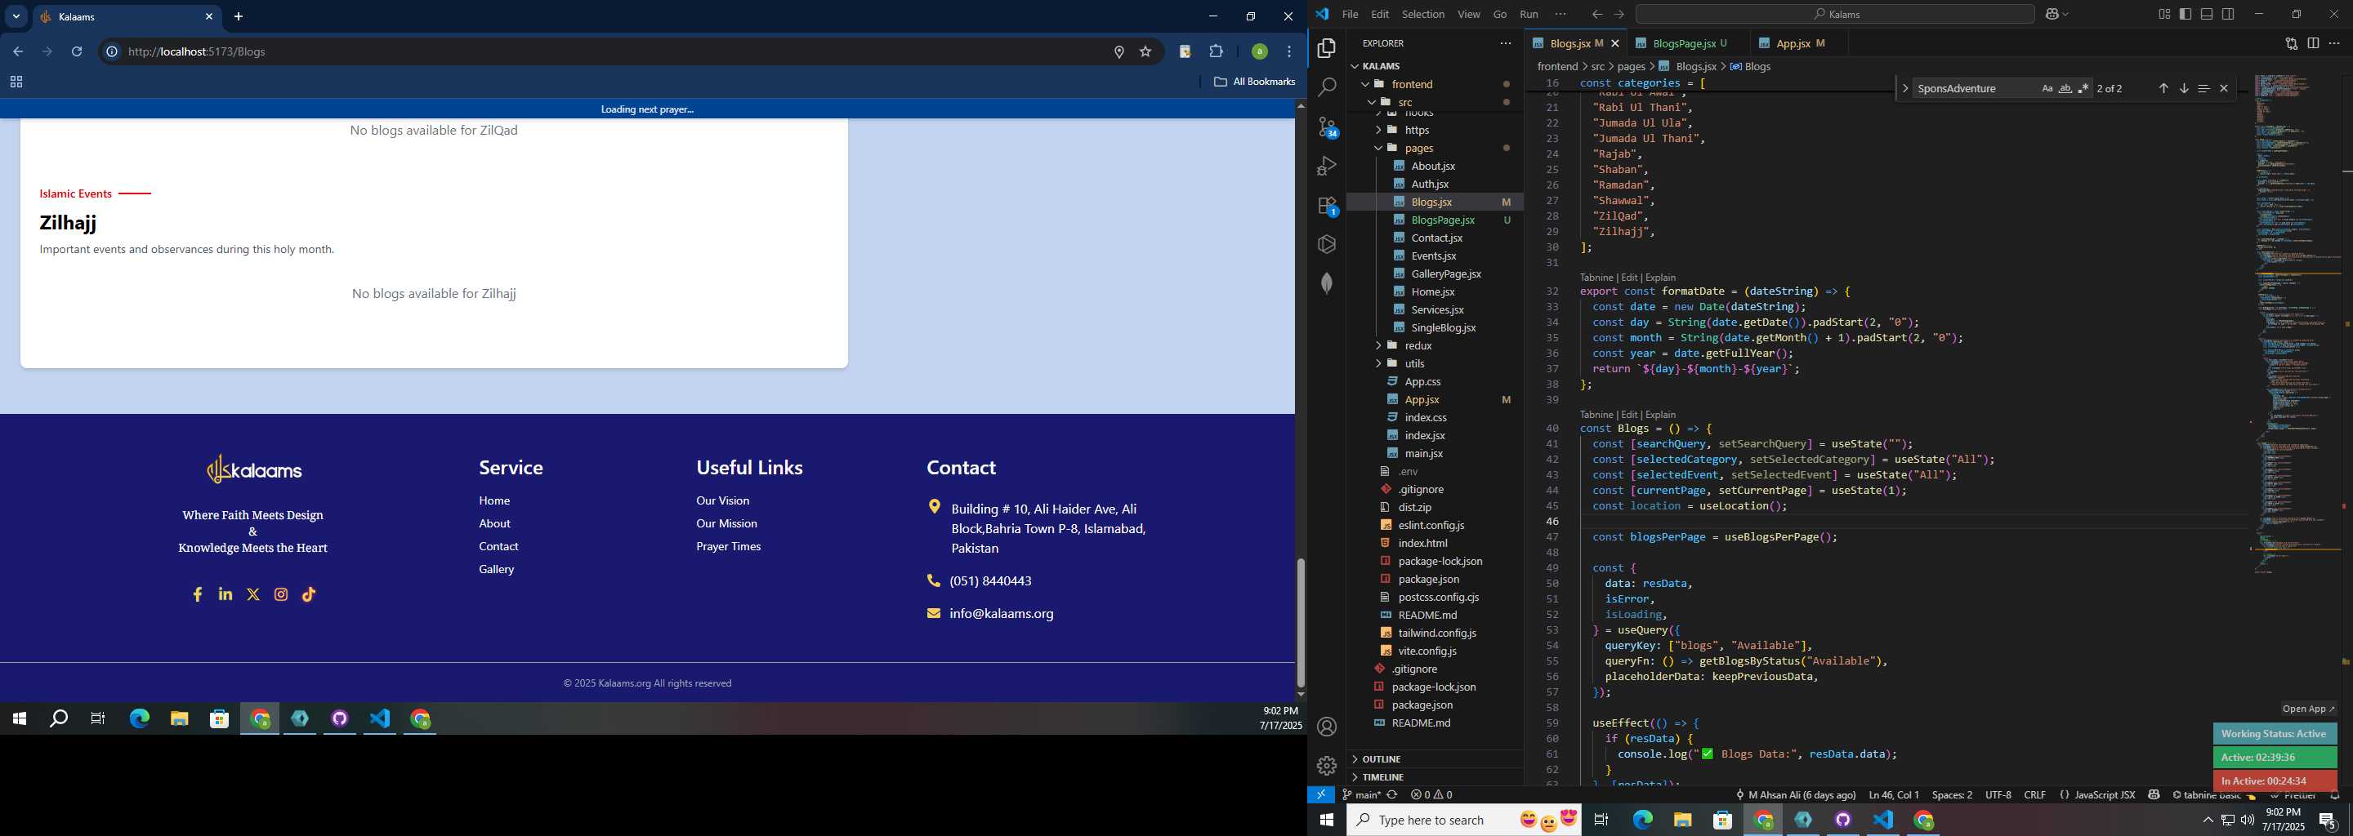This screenshot has width=2353, height=836.
Task: Click info@kalaams.org email link
Action: click(x=1001, y=613)
